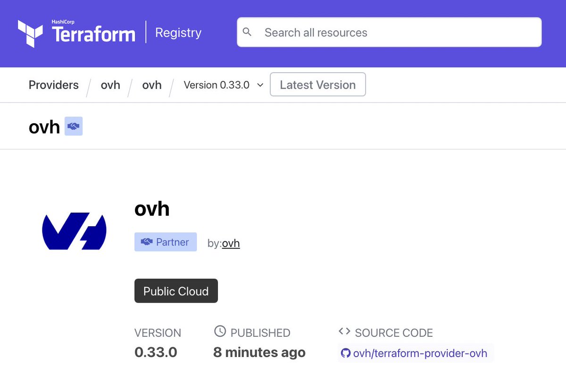The height and width of the screenshot is (383, 566).
Task: Click the OVH provider logo
Action: coord(74,231)
